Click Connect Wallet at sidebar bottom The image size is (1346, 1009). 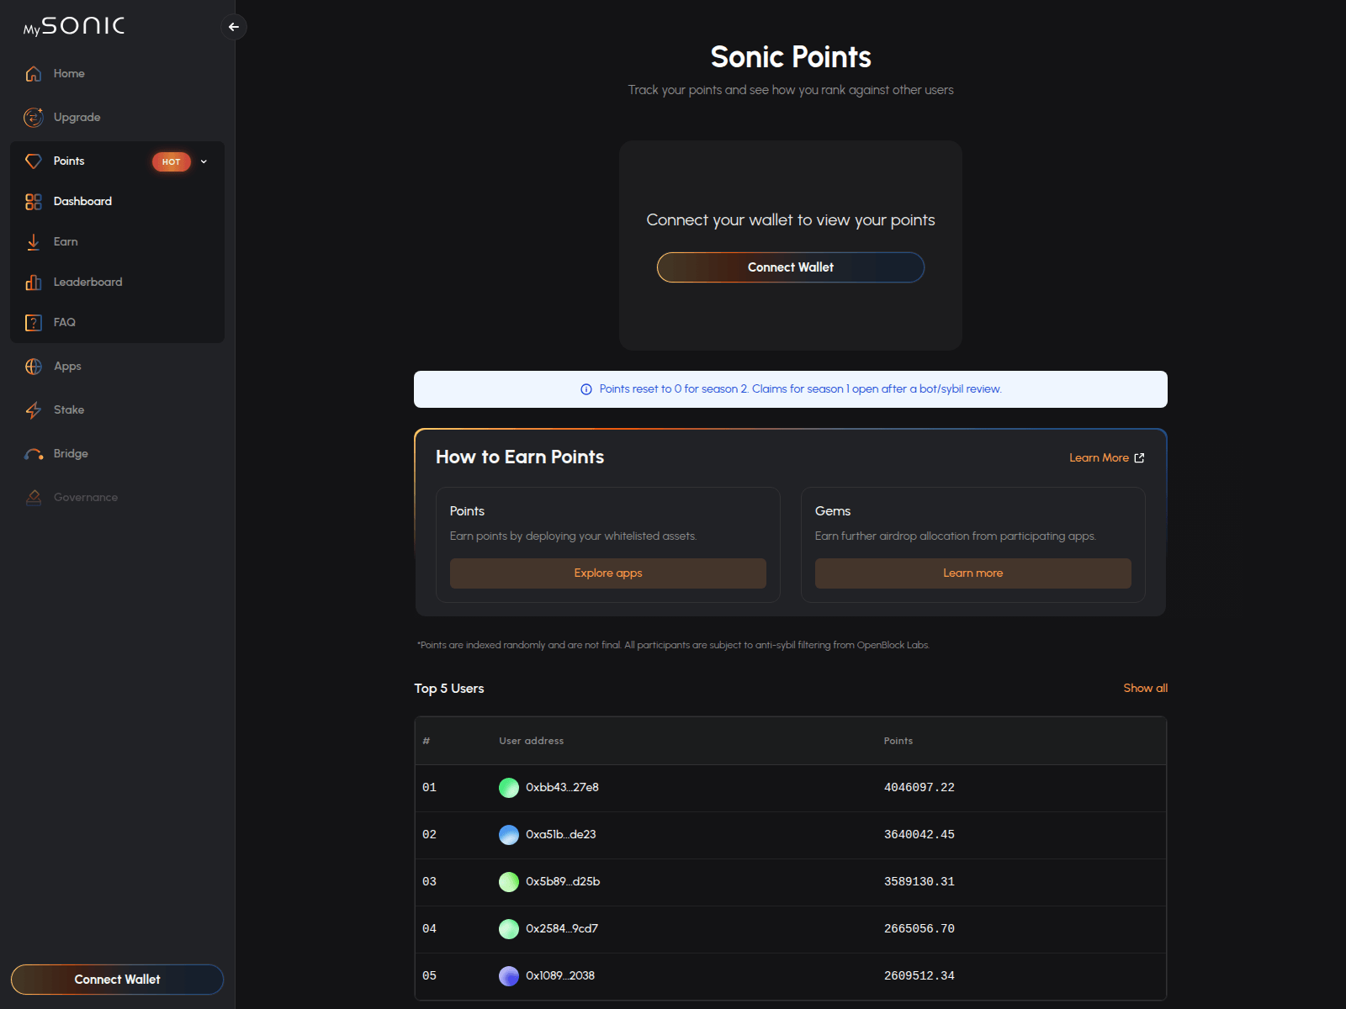[x=117, y=980]
